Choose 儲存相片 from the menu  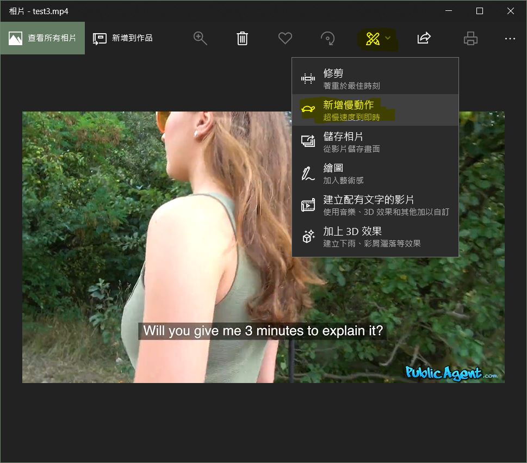click(x=375, y=141)
